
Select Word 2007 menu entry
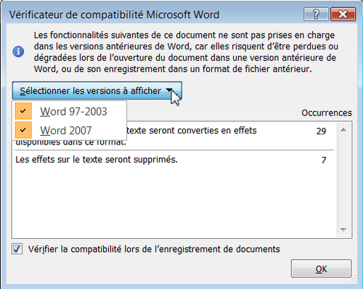69,130
